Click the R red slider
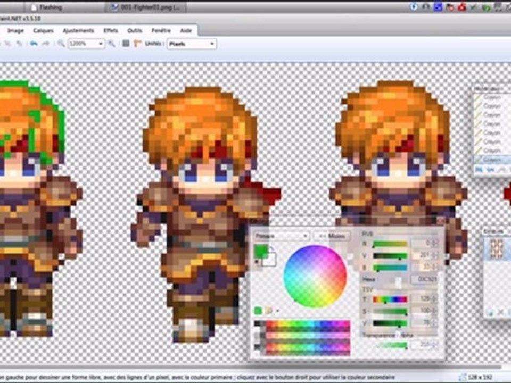This screenshot has width=511, height=383. tap(390, 244)
